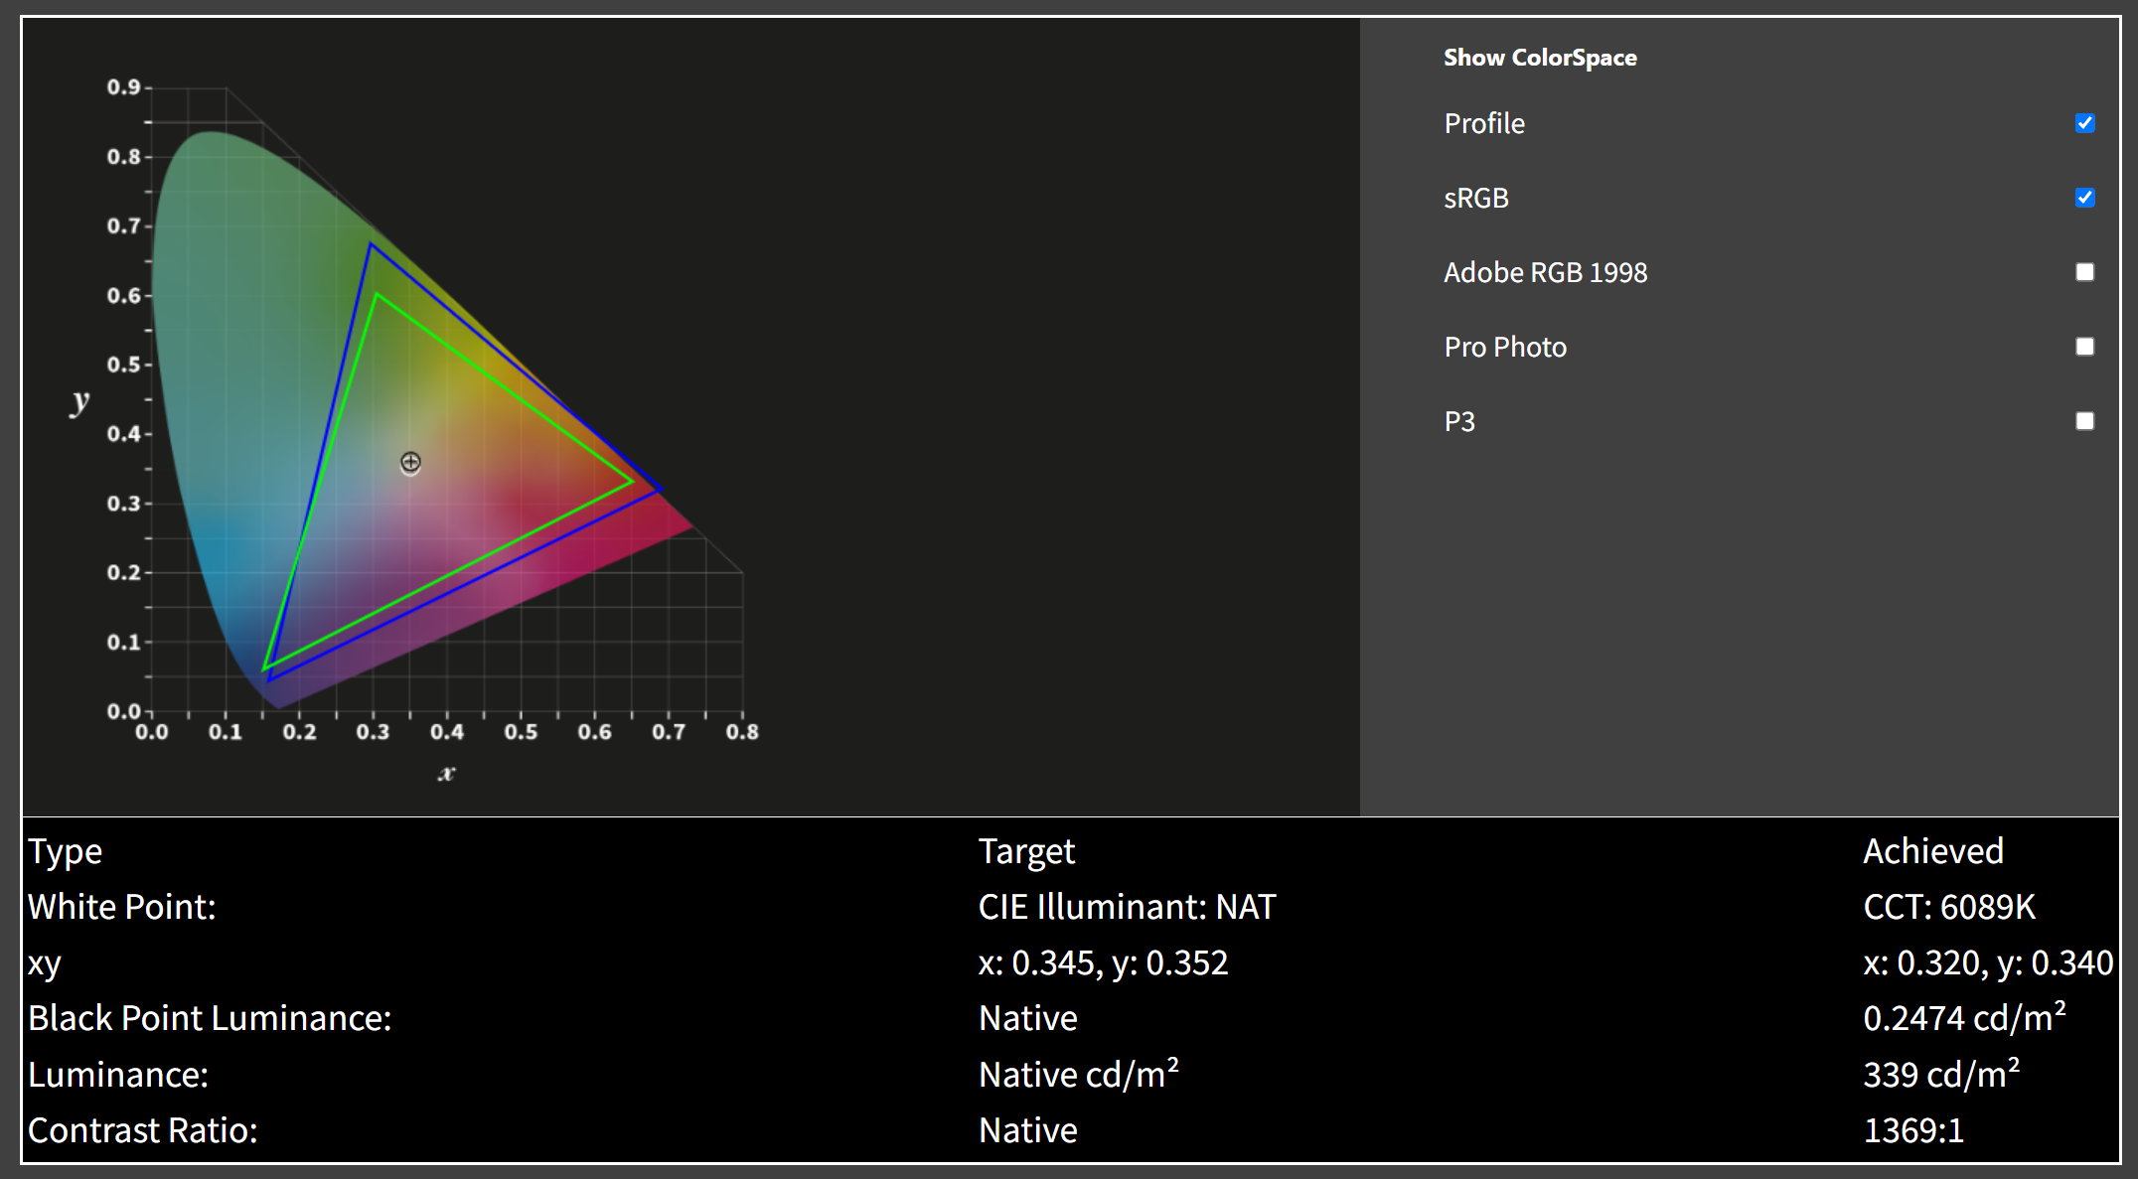This screenshot has height=1179, width=2138.
Task: Click the Pro Photo label
Action: (1504, 347)
